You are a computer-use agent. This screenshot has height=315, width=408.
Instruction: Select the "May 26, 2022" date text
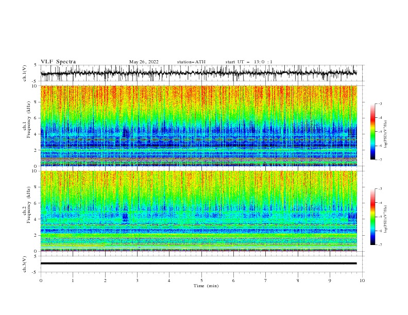click(144, 62)
